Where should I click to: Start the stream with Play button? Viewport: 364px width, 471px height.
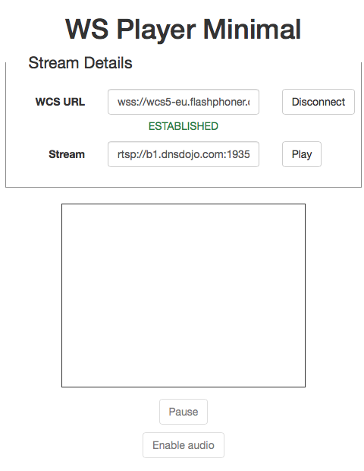pyautogui.click(x=302, y=154)
